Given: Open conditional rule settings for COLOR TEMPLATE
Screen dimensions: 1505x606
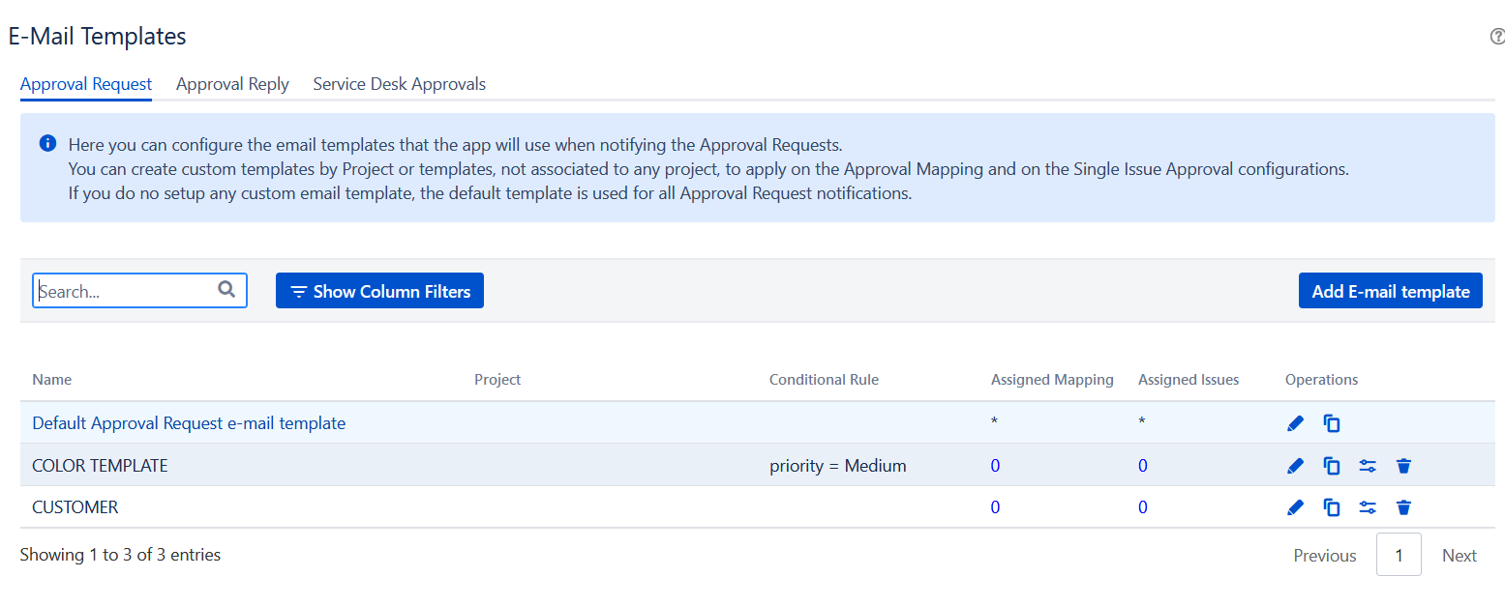Looking at the screenshot, I should tap(1368, 466).
